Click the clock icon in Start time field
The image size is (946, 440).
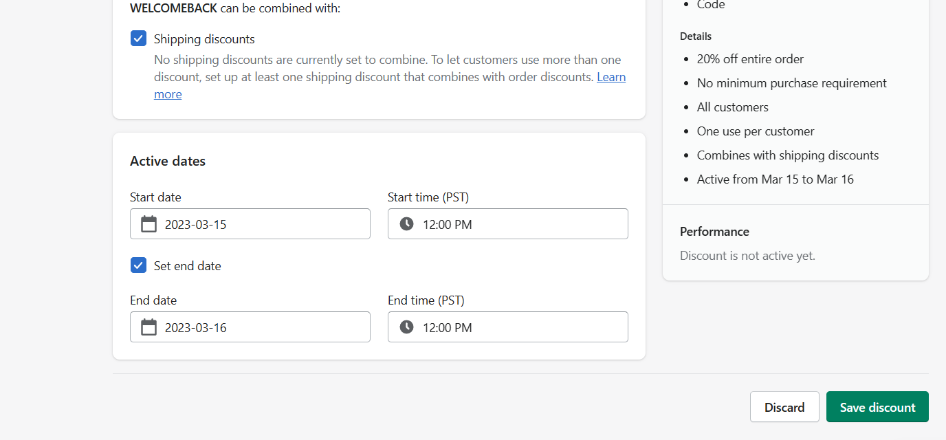coord(406,224)
